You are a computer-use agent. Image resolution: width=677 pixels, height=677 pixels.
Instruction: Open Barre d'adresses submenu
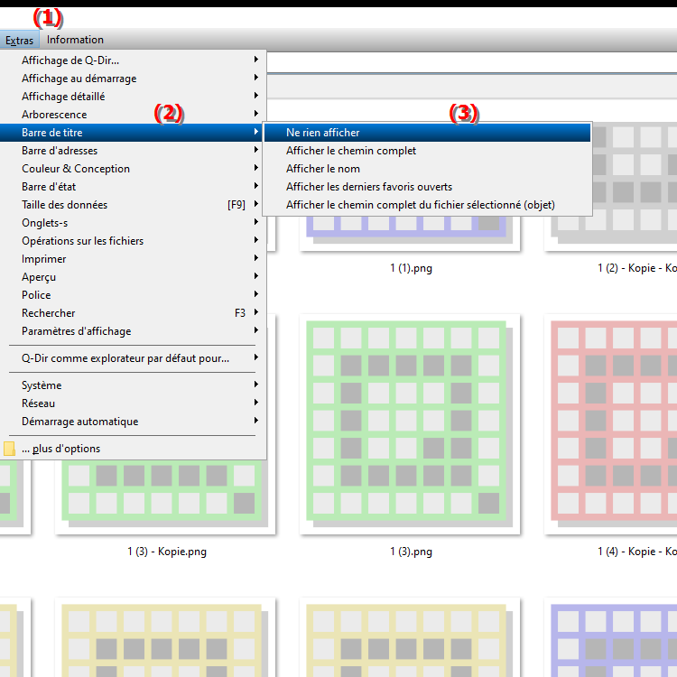click(133, 151)
